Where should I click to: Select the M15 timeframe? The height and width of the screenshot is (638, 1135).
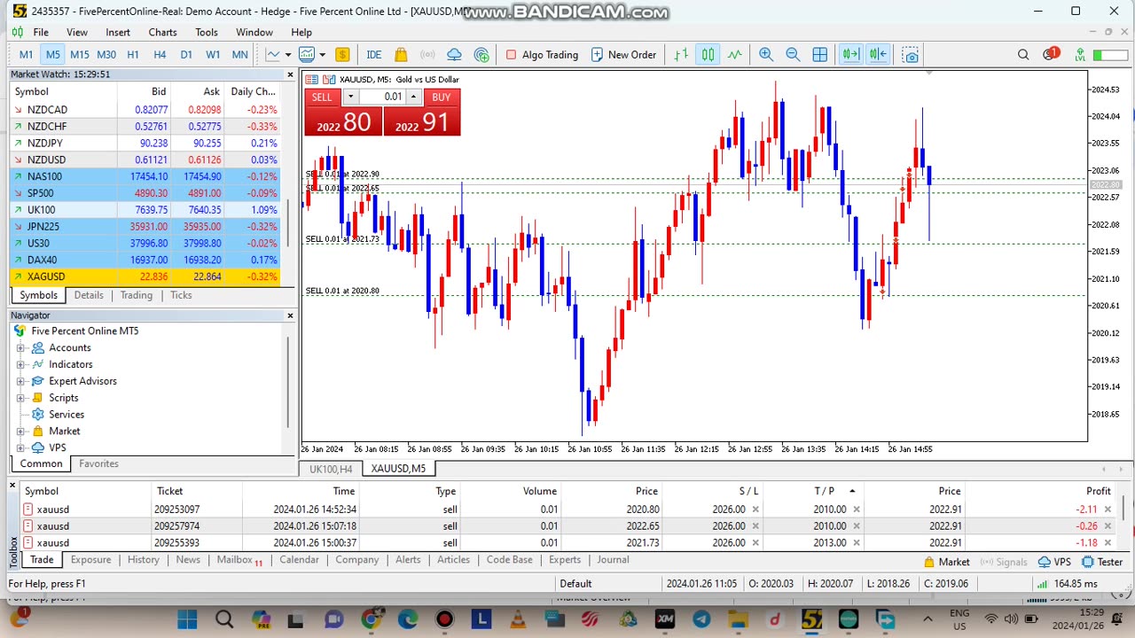point(79,55)
